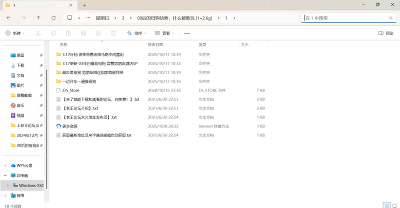Viewport: 400px width, 208px height.
Task: Click the Copy icon in toolbar
Action: [53, 33]
